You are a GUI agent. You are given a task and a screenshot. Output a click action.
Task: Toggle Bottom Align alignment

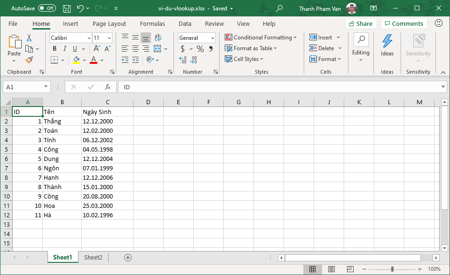146,38
